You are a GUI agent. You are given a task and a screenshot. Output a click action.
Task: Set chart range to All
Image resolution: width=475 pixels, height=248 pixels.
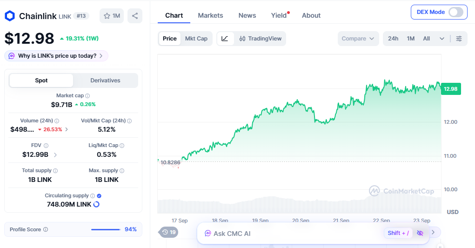tap(427, 39)
